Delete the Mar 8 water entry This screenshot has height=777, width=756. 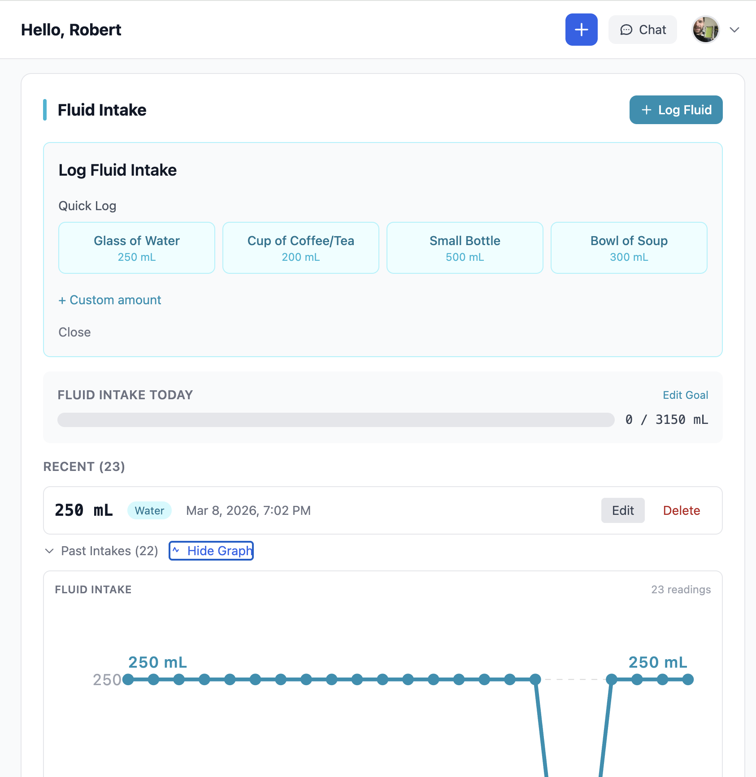click(x=681, y=510)
